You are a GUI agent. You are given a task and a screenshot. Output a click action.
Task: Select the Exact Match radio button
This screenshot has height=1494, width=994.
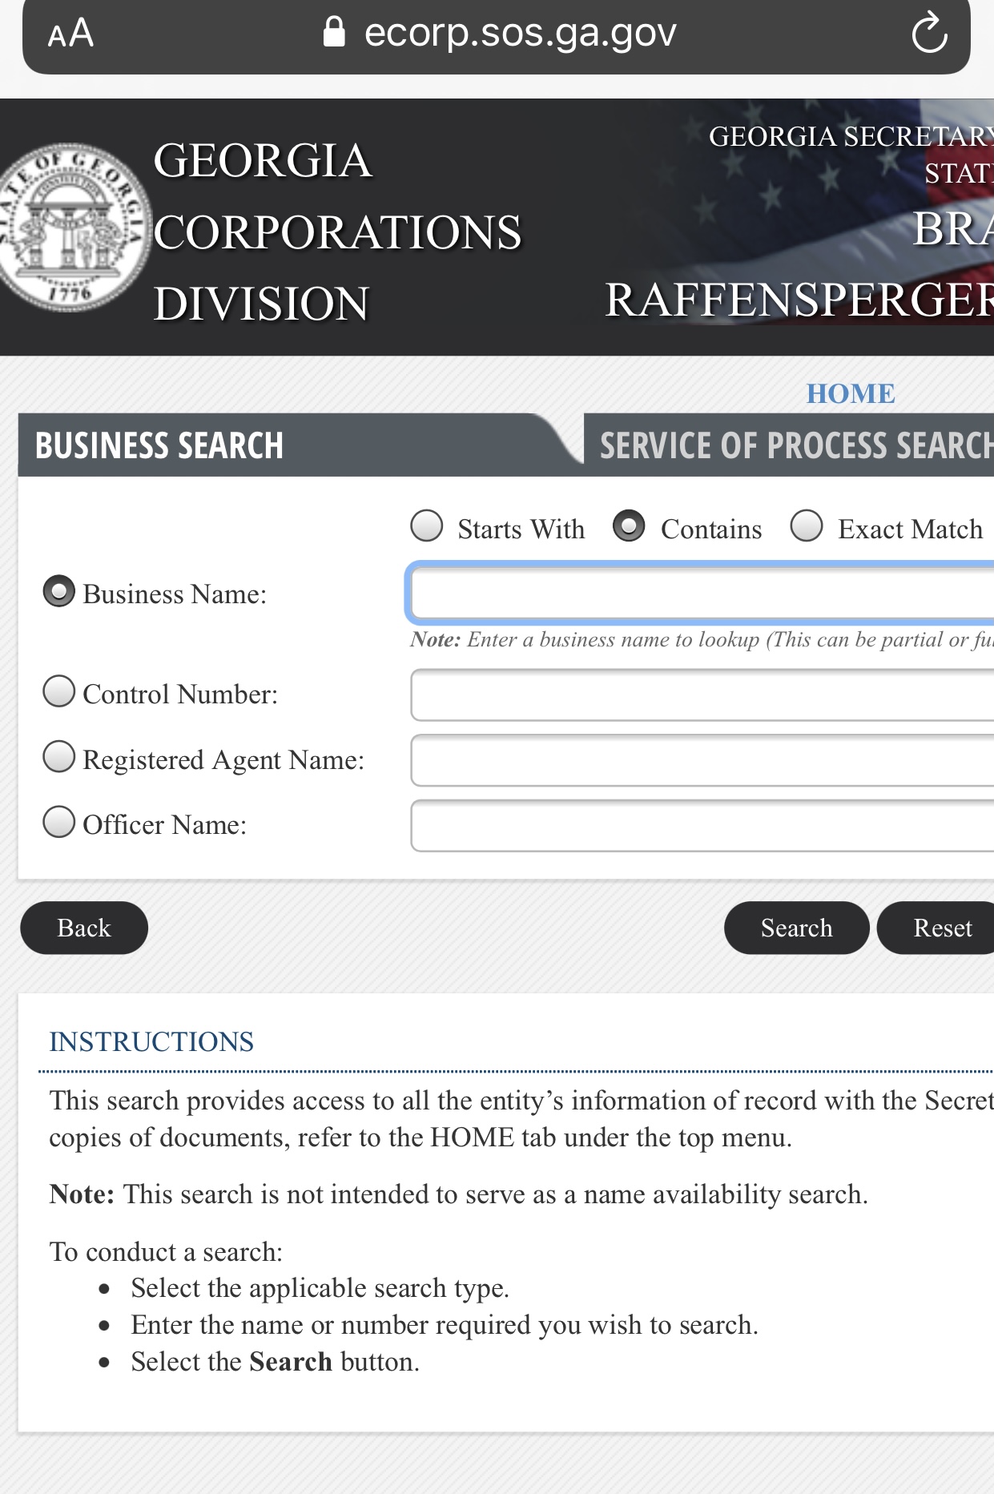pyautogui.click(x=807, y=526)
